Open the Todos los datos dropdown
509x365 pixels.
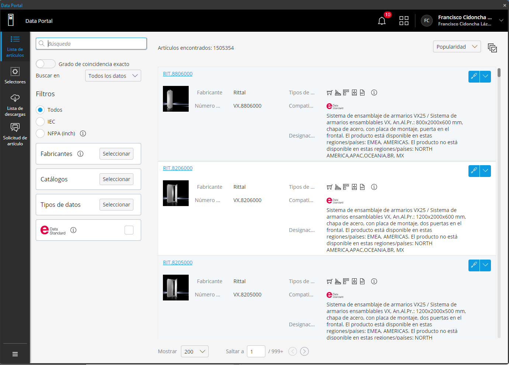(x=113, y=76)
